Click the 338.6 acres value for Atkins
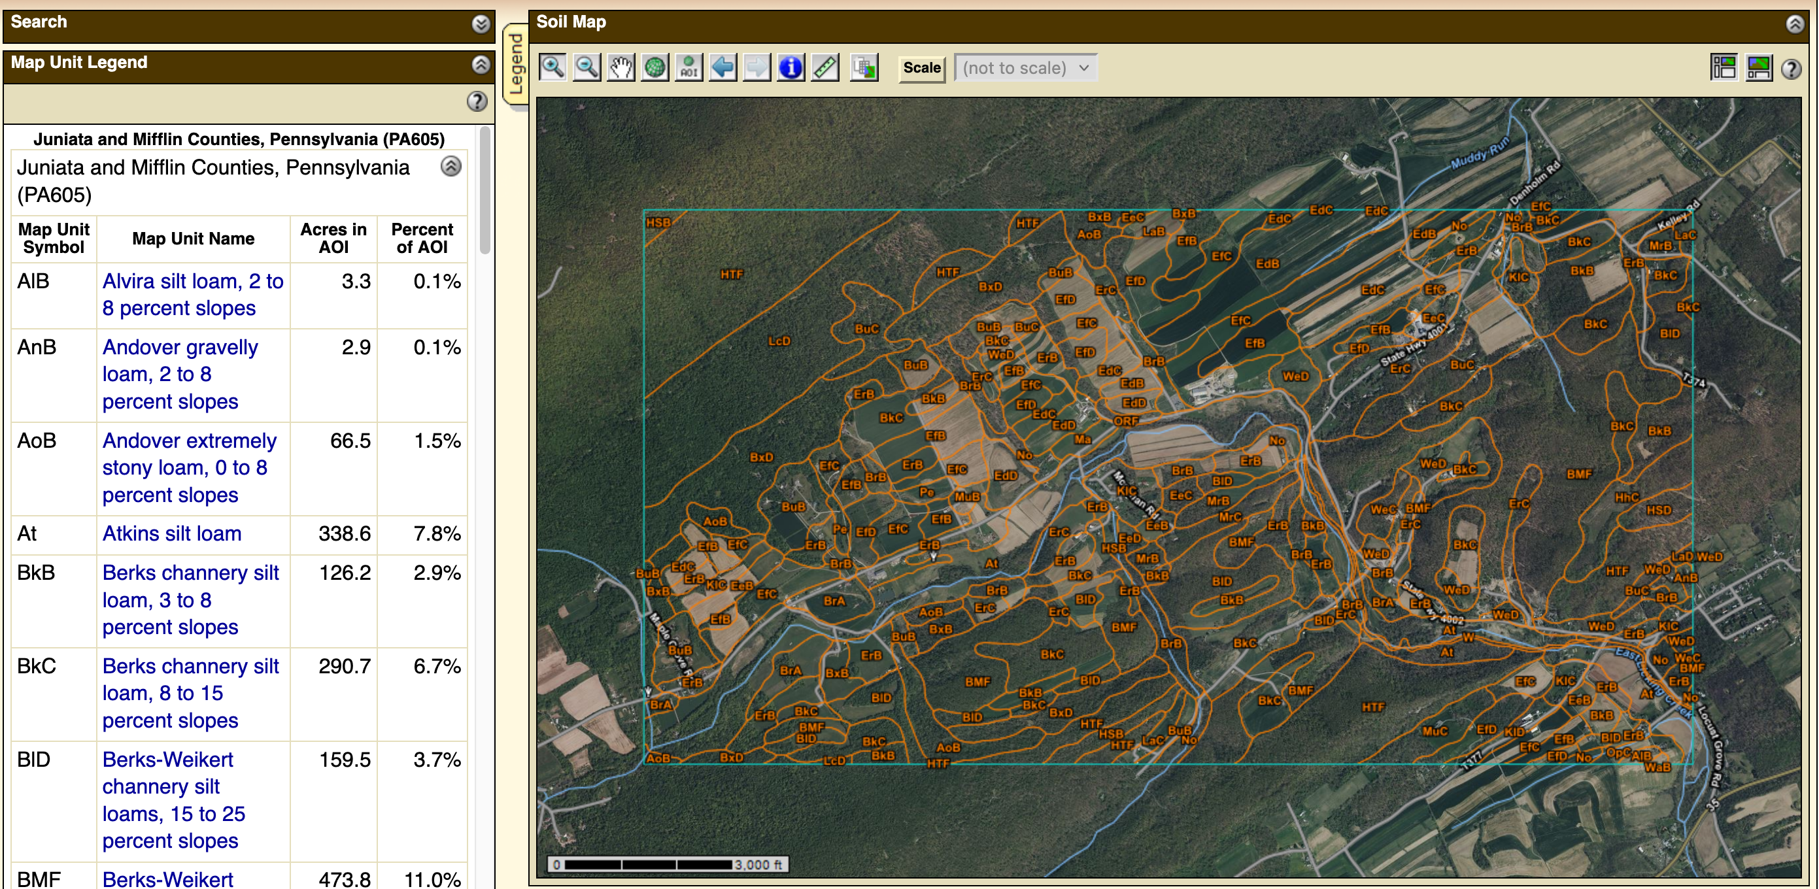The width and height of the screenshot is (1819, 889). point(345,534)
